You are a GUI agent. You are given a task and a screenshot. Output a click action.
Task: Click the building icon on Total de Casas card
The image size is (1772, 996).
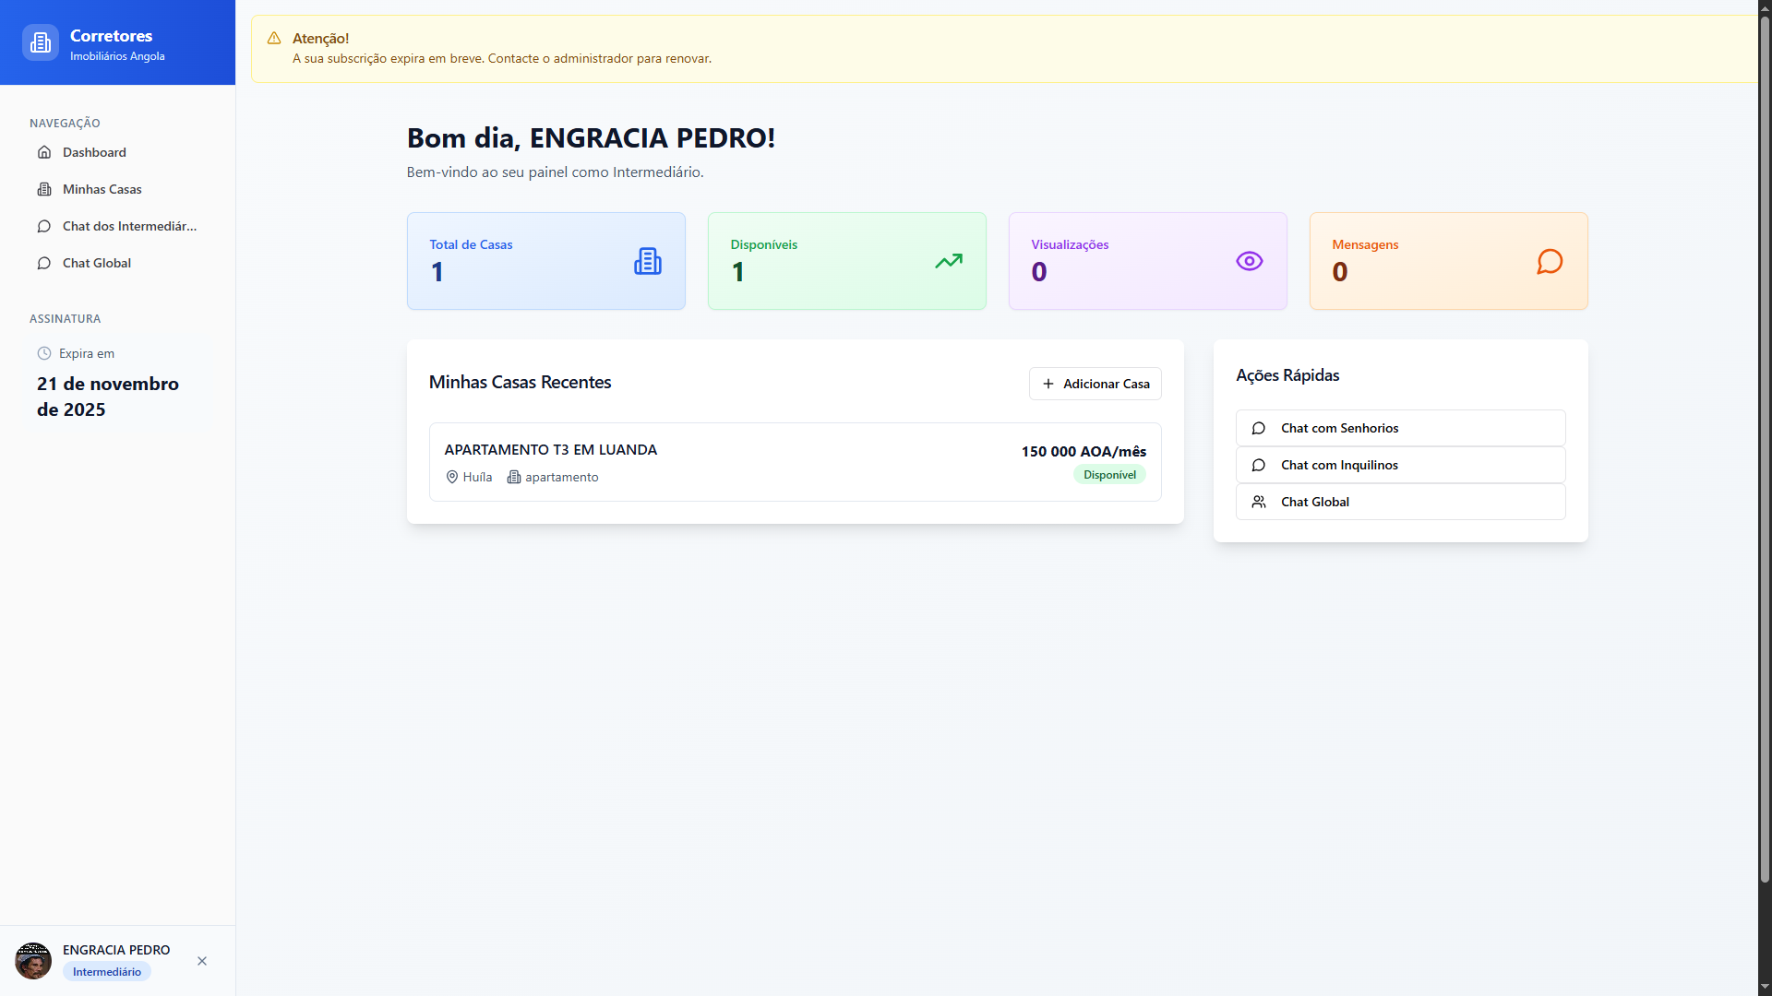pos(648,261)
